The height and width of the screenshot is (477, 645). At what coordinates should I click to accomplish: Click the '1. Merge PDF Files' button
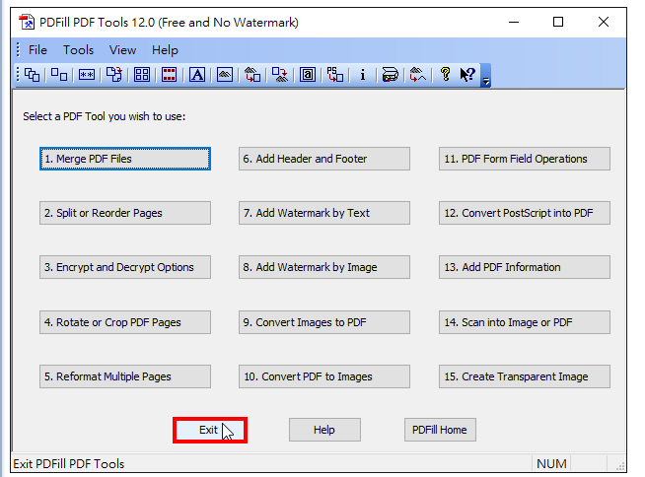point(125,159)
